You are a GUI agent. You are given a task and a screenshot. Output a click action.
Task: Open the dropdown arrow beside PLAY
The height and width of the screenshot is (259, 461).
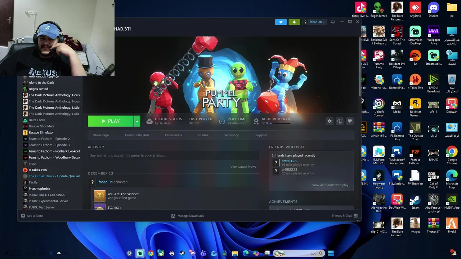(x=137, y=121)
